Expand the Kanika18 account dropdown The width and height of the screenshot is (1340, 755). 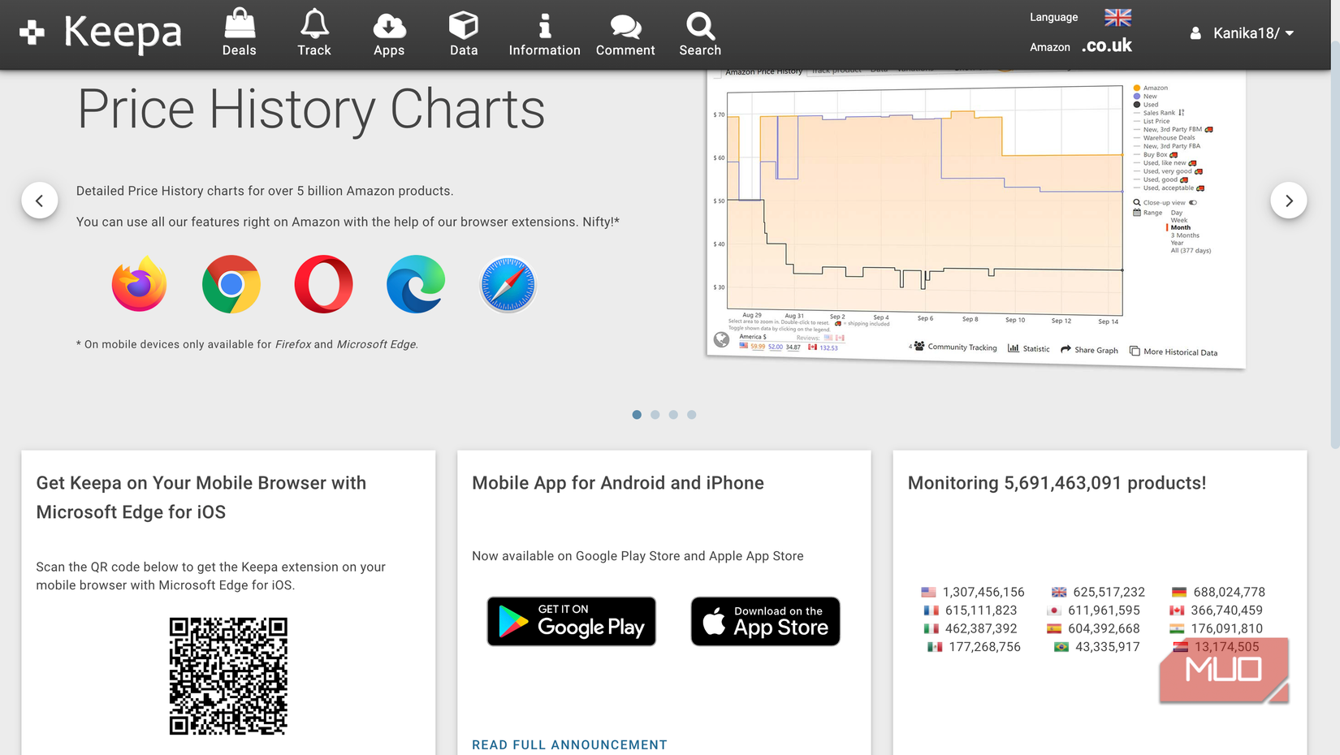coord(1243,33)
